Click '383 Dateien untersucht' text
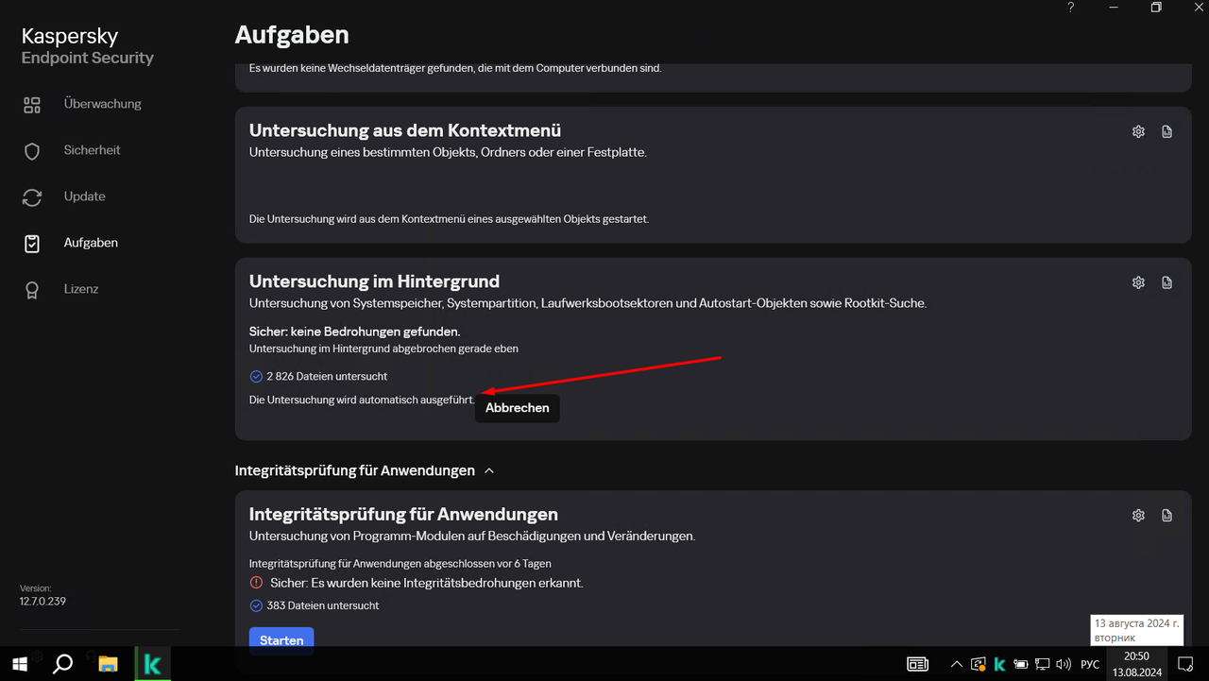The image size is (1209, 681). click(323, 605)
